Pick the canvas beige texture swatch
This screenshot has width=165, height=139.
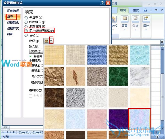tap(75, 55)
